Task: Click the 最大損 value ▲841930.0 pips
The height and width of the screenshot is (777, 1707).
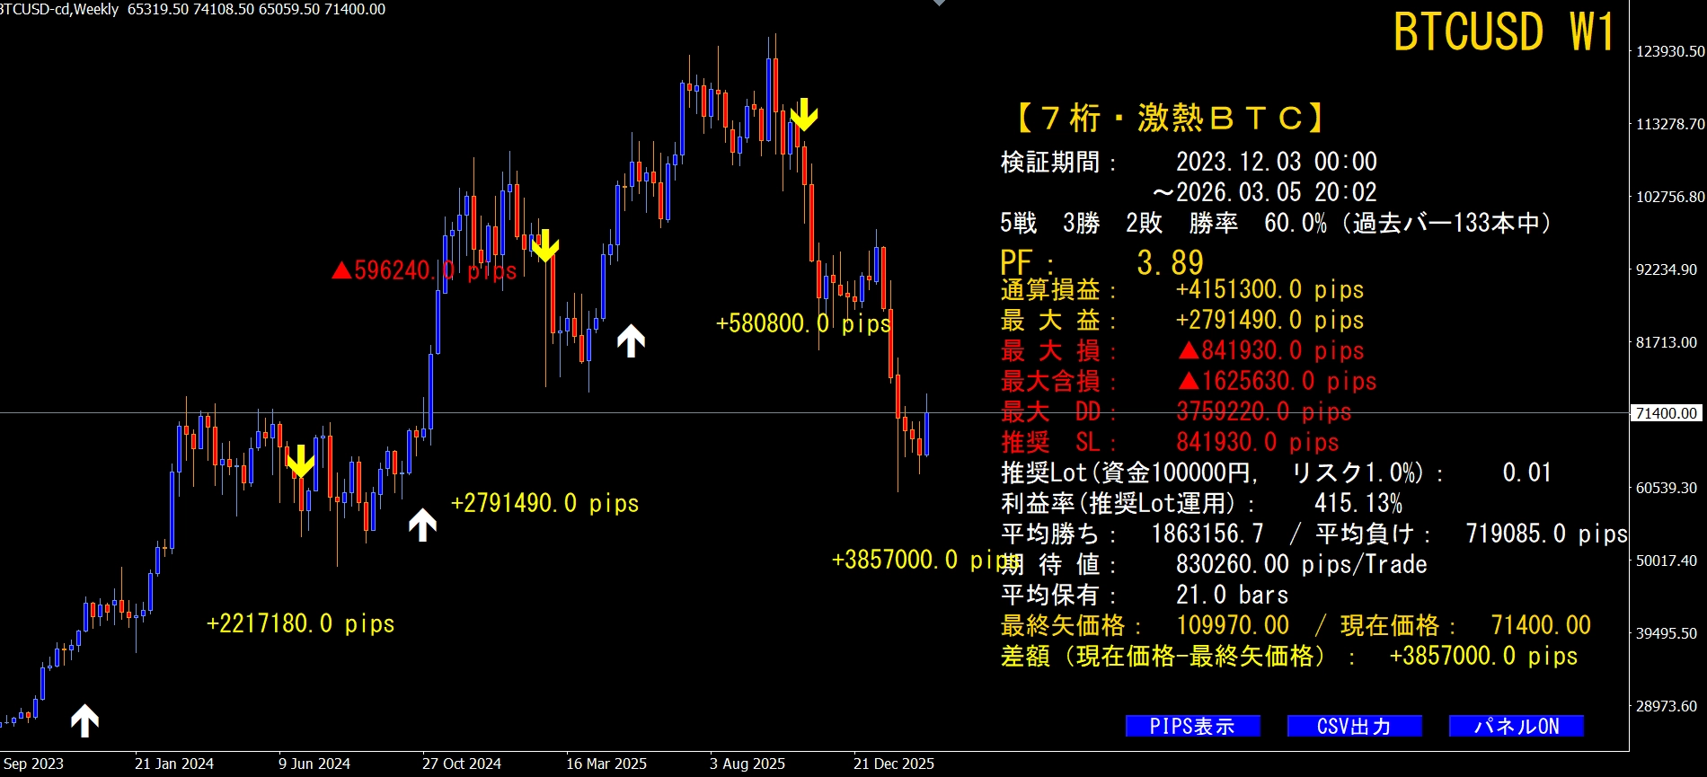Action: click(1271, 350)
